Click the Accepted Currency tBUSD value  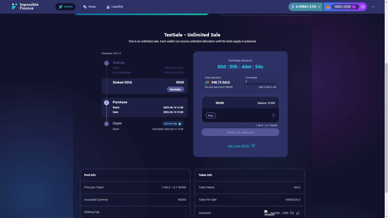pos(182,200)
